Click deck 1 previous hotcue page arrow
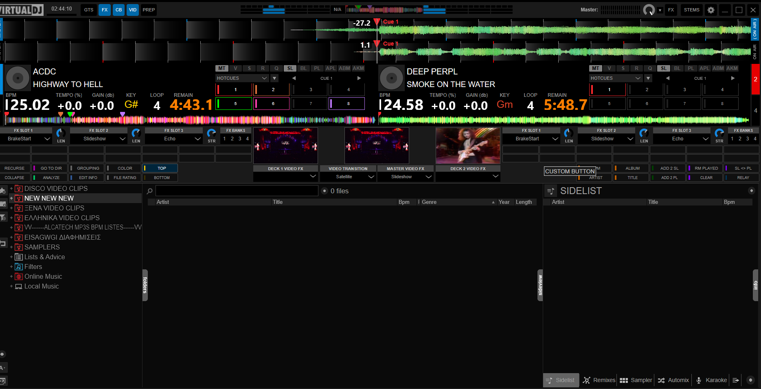 [294, 78]
